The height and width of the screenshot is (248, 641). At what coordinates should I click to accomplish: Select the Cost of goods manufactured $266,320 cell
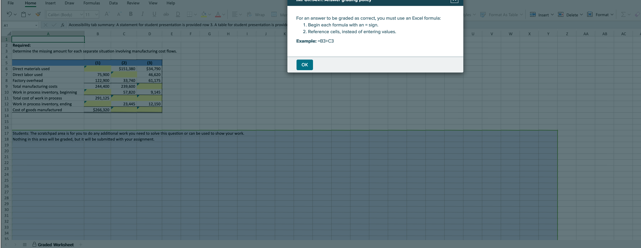pyautogui.click(x=98, y=110)
